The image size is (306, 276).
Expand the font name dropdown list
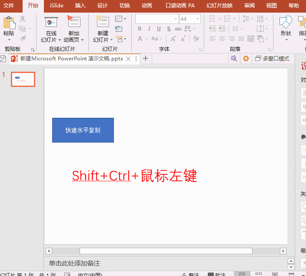[176, 19]
